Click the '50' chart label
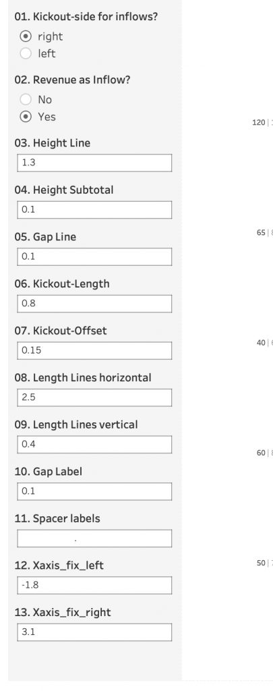The height and width of the screenshot is (691, 273). click(x=261, y=563)
